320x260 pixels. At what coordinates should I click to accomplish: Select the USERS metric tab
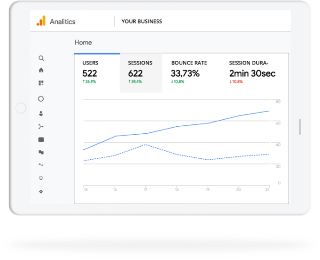[97, 73]
